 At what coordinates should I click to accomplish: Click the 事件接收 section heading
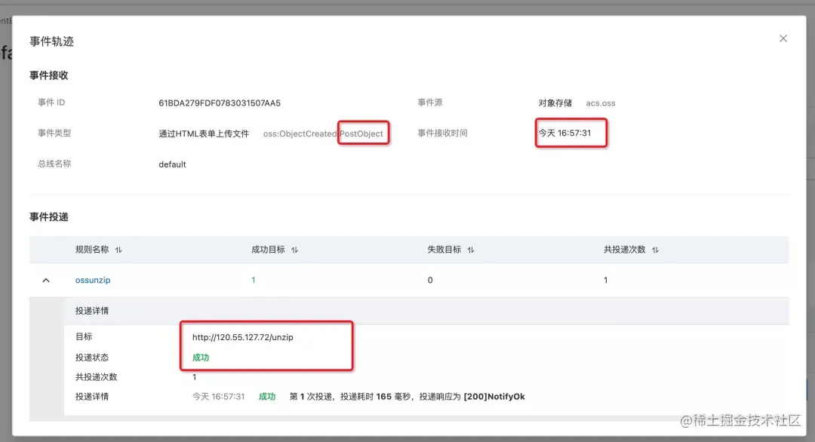pos(49,75)
